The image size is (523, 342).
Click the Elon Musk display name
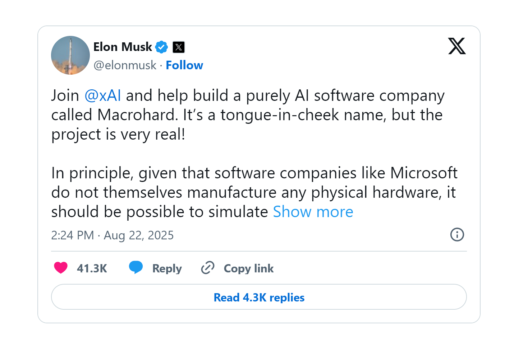click(123, 47)
